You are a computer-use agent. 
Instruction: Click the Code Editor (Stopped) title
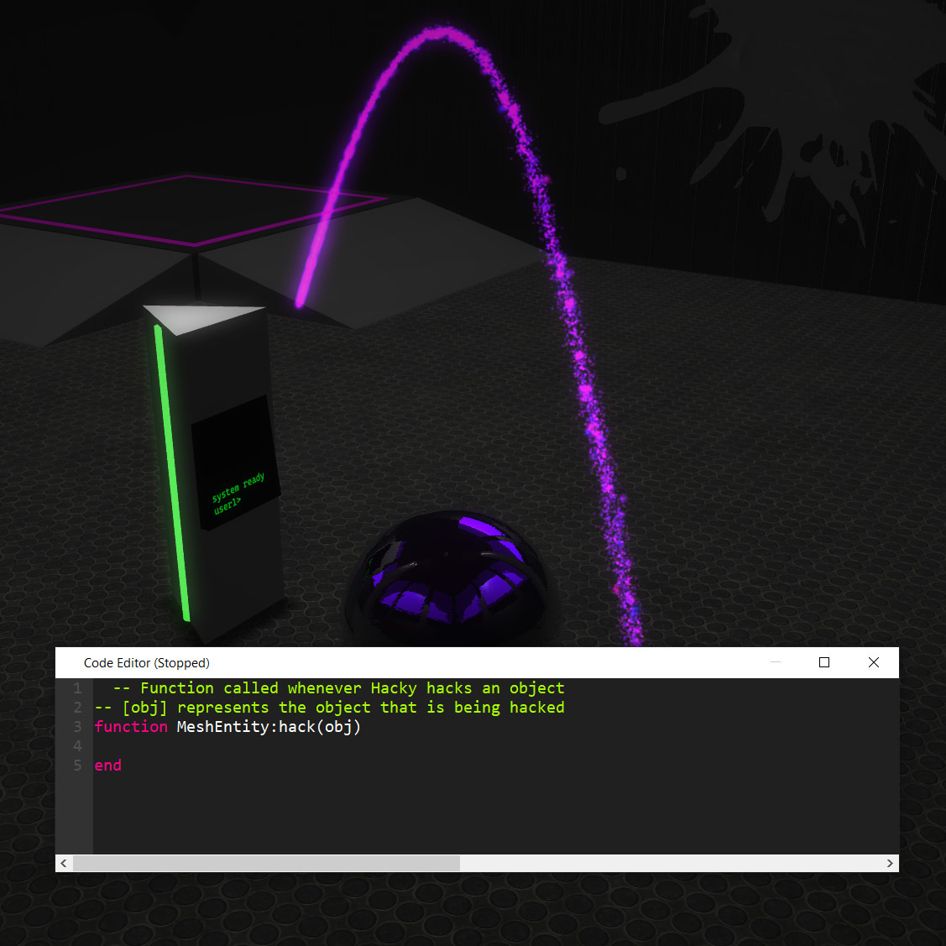point(147,663)
